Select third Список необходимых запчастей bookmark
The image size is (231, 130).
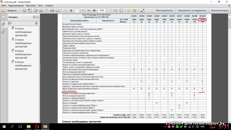pyautogui.click(x=23, y=54)
